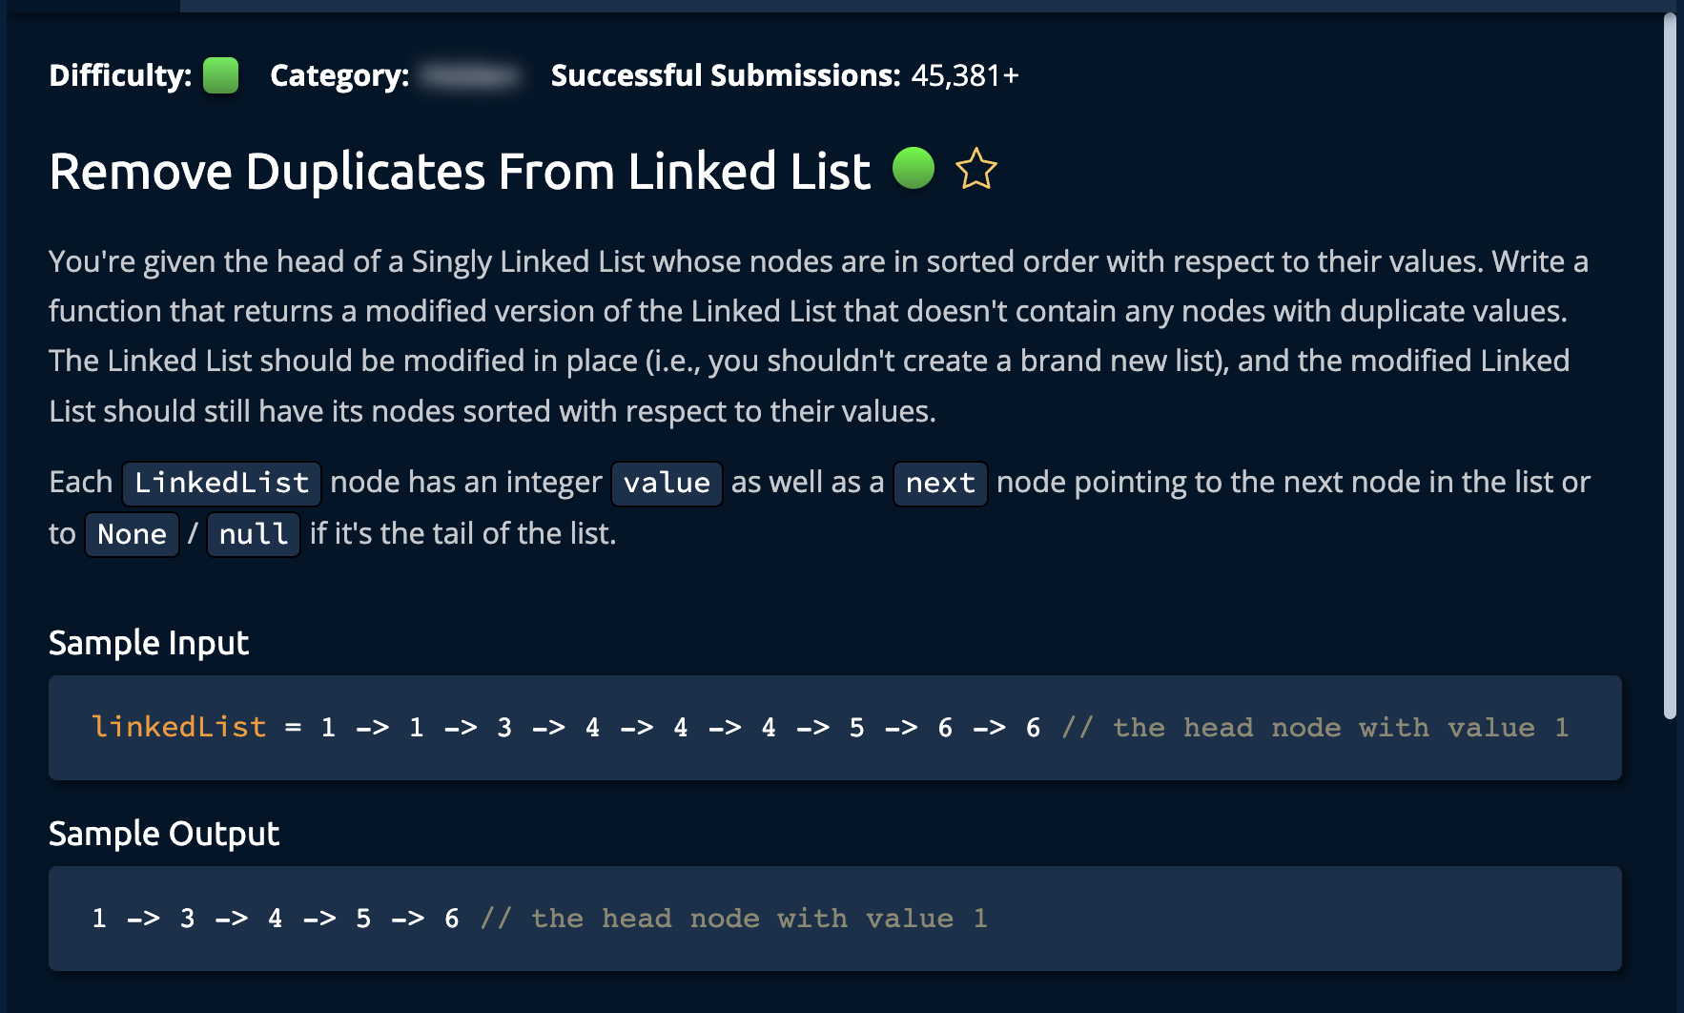Screen dimensions: 1684x1013
Task: Click the comment in Sample Input block
Action: [x=1315, y=728]
